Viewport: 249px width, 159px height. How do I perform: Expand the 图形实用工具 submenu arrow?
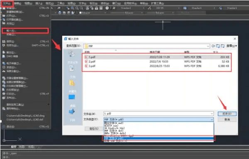pyautogui.click(x=48, y=104)
